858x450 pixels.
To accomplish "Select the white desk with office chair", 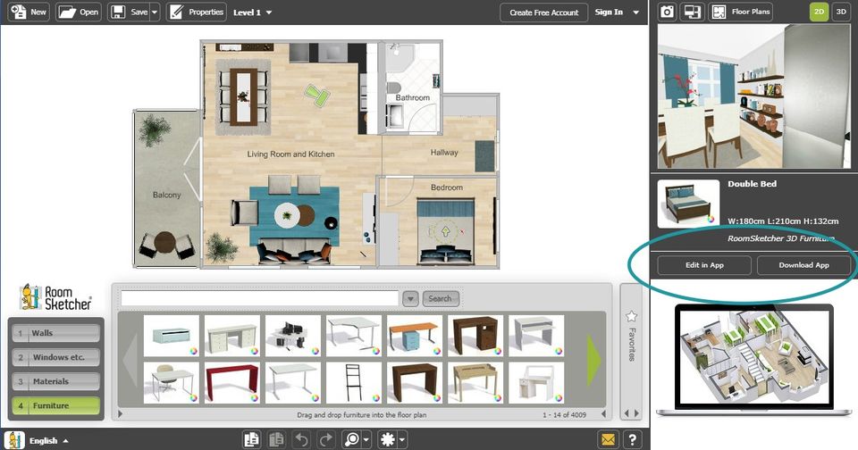I will tap(172, 383).
